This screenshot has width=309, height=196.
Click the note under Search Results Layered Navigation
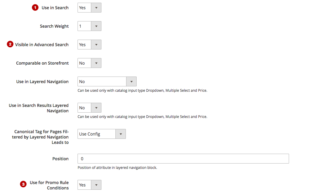click(142, 117)
